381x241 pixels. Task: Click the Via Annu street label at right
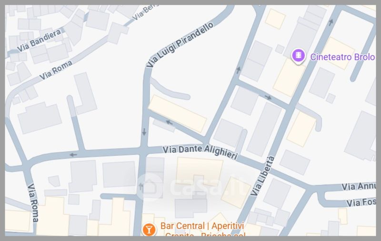coord(359,187)
